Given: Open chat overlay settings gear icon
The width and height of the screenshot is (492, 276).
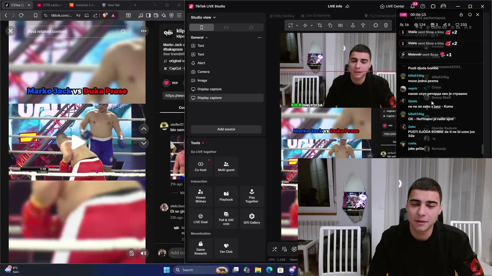Looking at the screenshot, I should pos(470,15).
